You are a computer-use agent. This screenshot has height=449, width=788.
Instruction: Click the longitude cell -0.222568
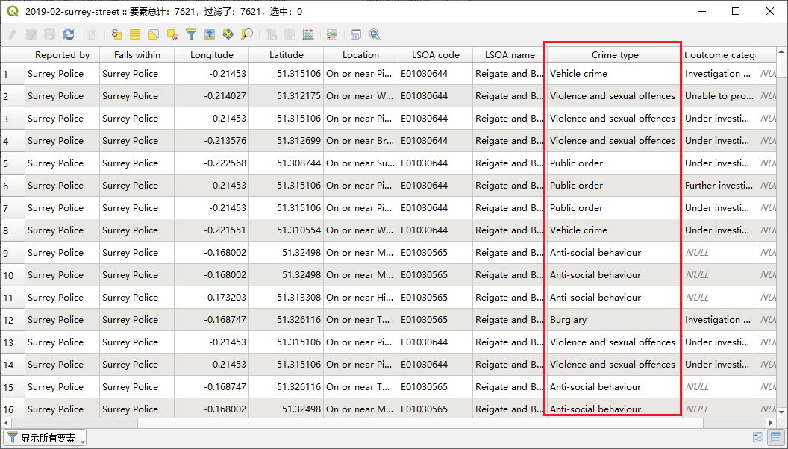(x=212, y=163)
